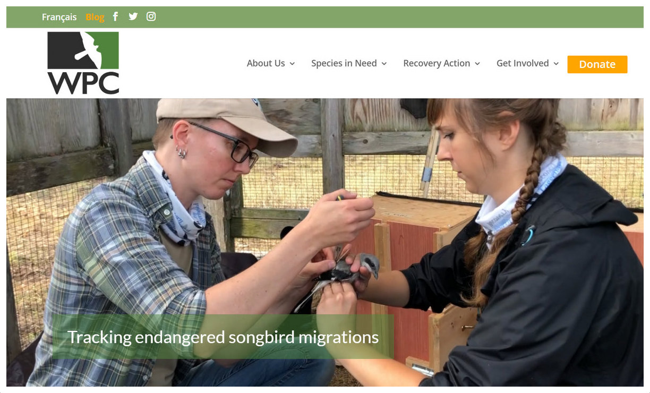Open the About Us menu item

(266, 63)
